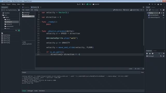166x93 pixels.
Task: Toggle favorite for the current folder
Action: pyautogui.click(x=19, y=10)
